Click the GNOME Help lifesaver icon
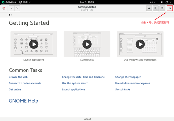Image resolution: width=174 pixels, height=121 pixels. (x=4, y=8)
